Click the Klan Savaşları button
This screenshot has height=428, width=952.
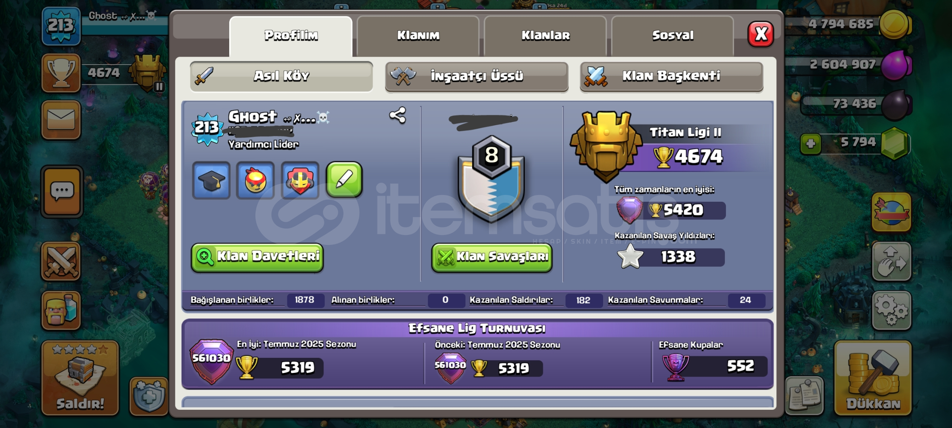pyautogui.click(x=492, y=257)
